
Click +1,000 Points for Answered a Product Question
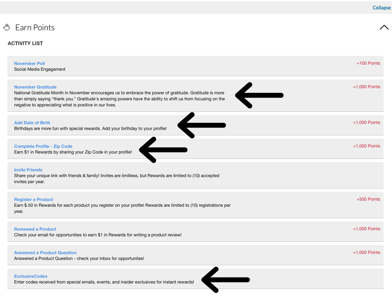366,252
